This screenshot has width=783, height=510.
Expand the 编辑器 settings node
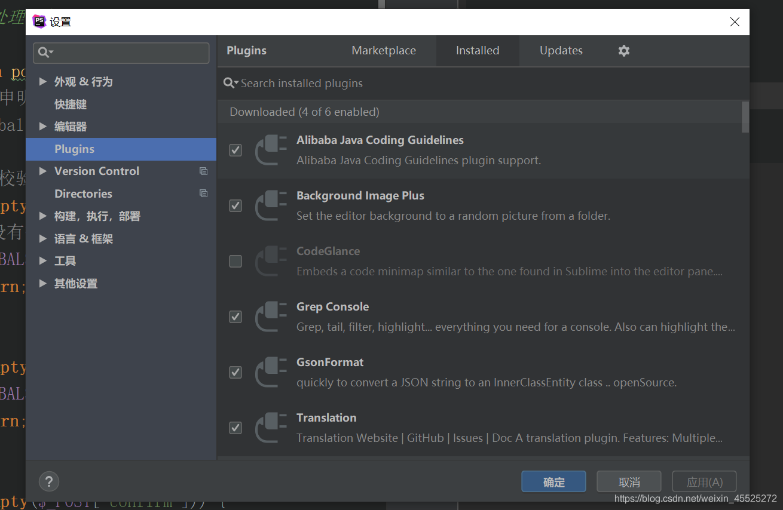[42, 126]
